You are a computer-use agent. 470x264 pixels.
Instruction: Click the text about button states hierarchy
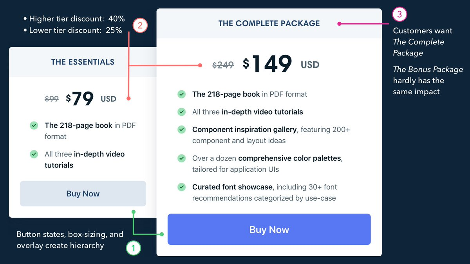pyautogui.click(x=70, y=240)
